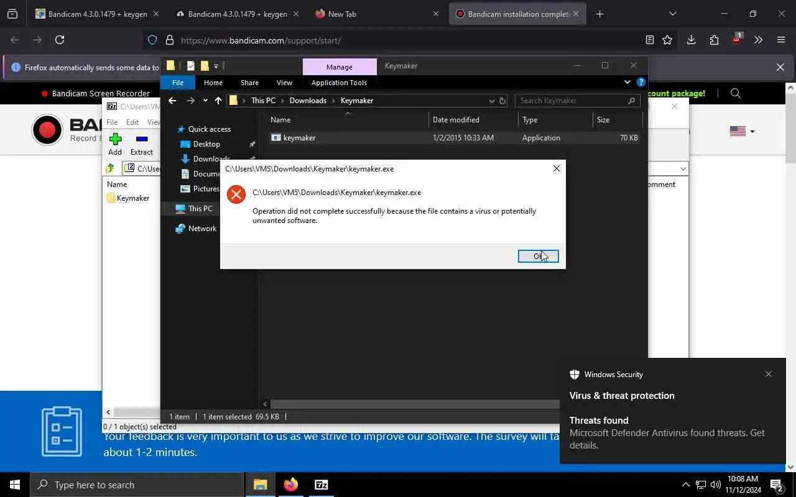
Task: Expand the 7-Zip address path dropdown
Action: click(x=683, y=168)
